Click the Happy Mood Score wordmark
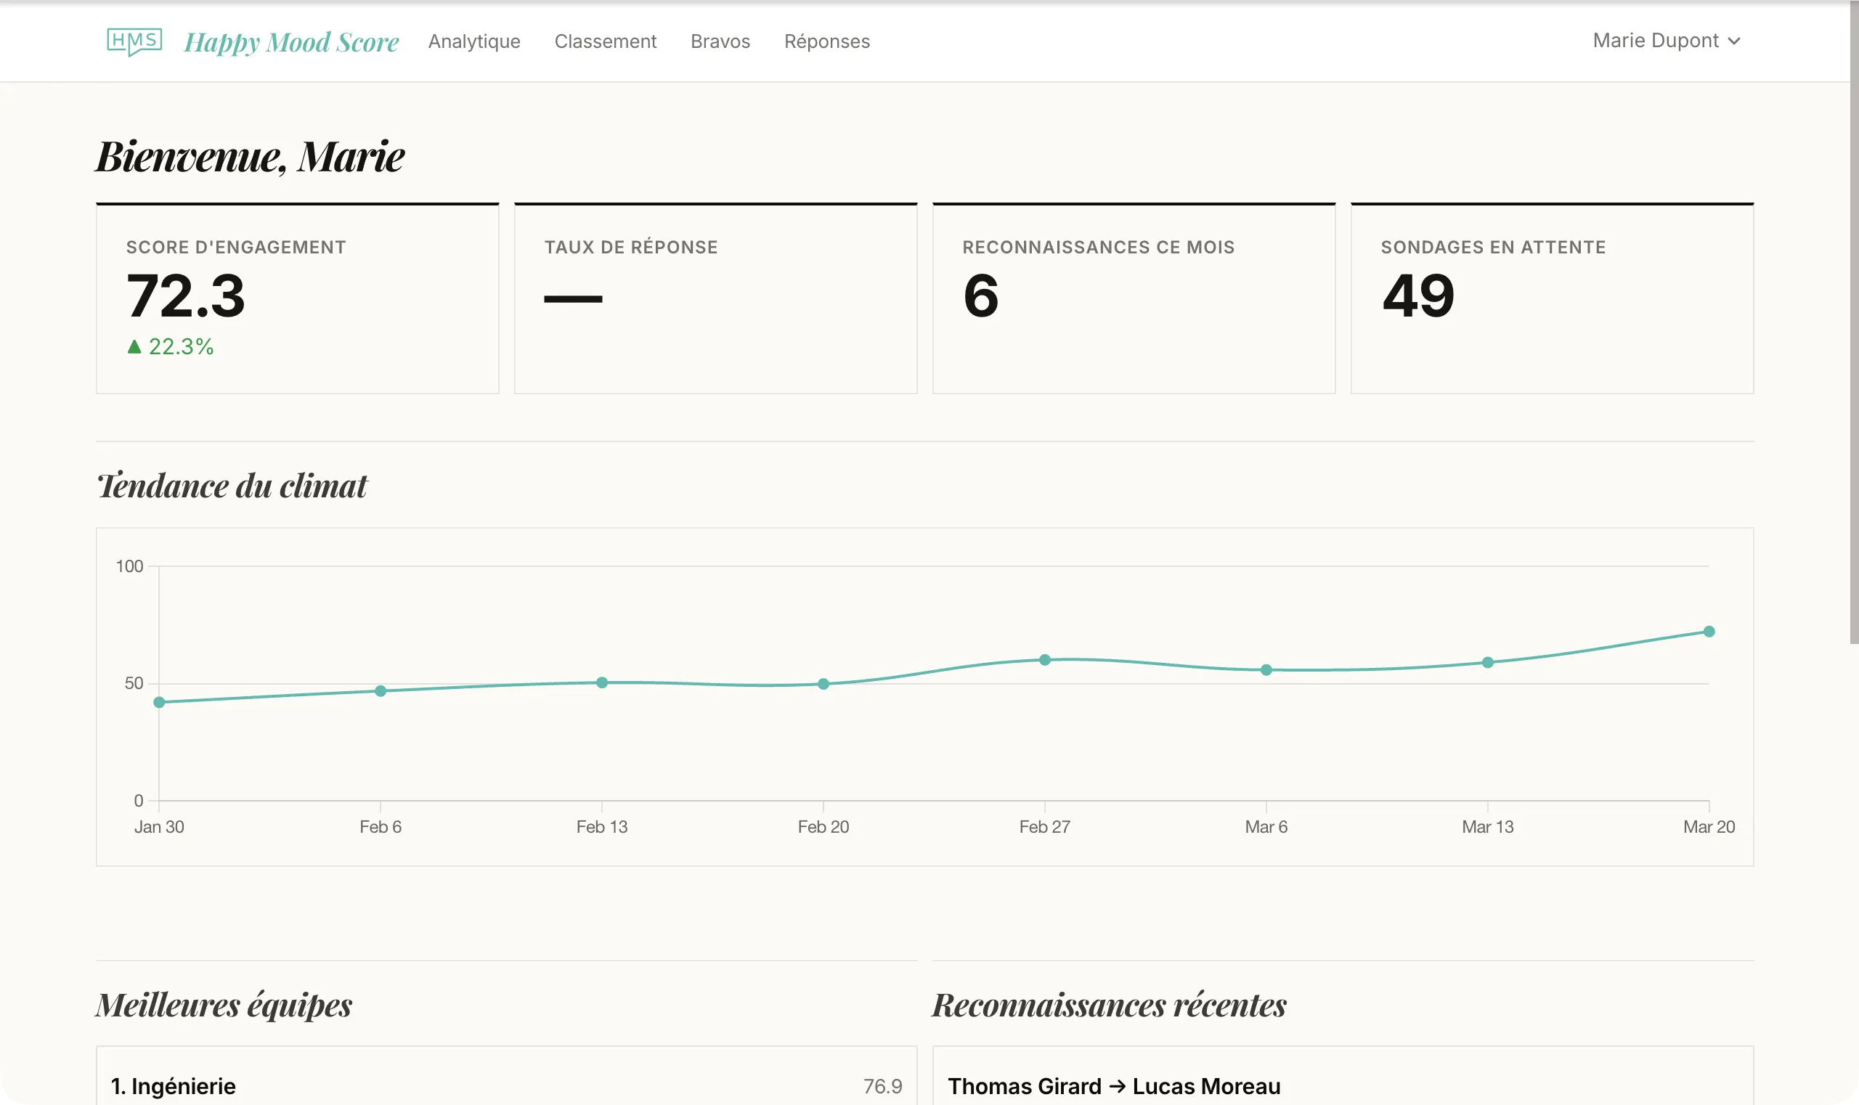1859x1105 pixels. (x=291, y=41)
